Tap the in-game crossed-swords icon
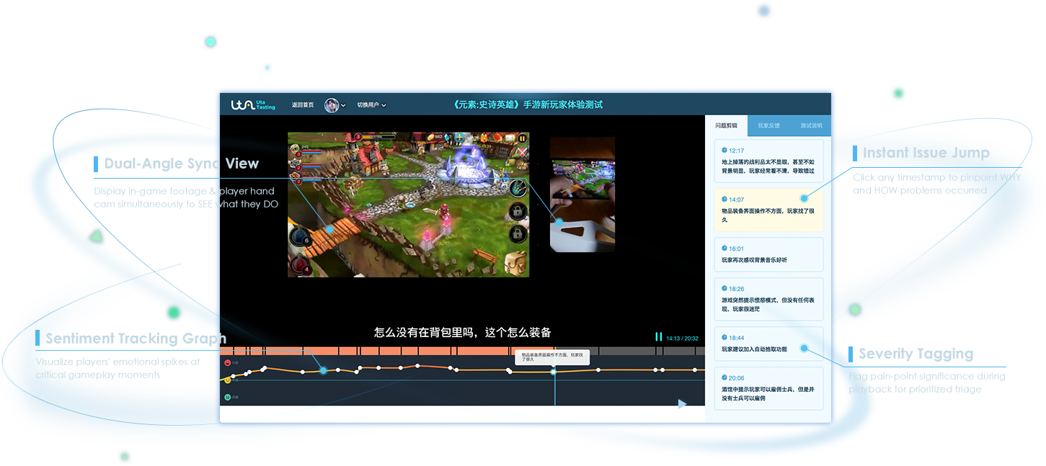The height and width of the screenshot is (466, 1046). [x=523, y=152]
